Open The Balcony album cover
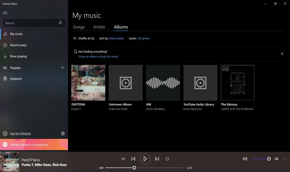This screenshot has height=172, width=290. point(238,82)
